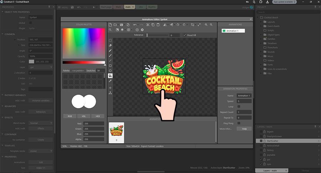Click the Cut scissors icon
Viewport: 321px width, 173px height.
coord(148,25)
